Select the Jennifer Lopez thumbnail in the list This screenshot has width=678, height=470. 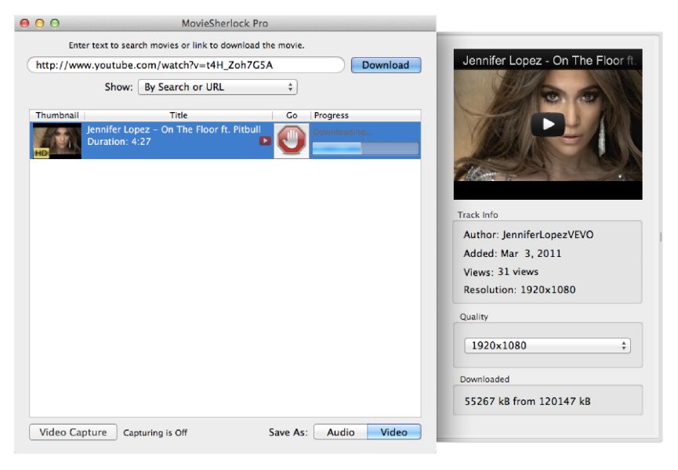(x=57, y=140)
